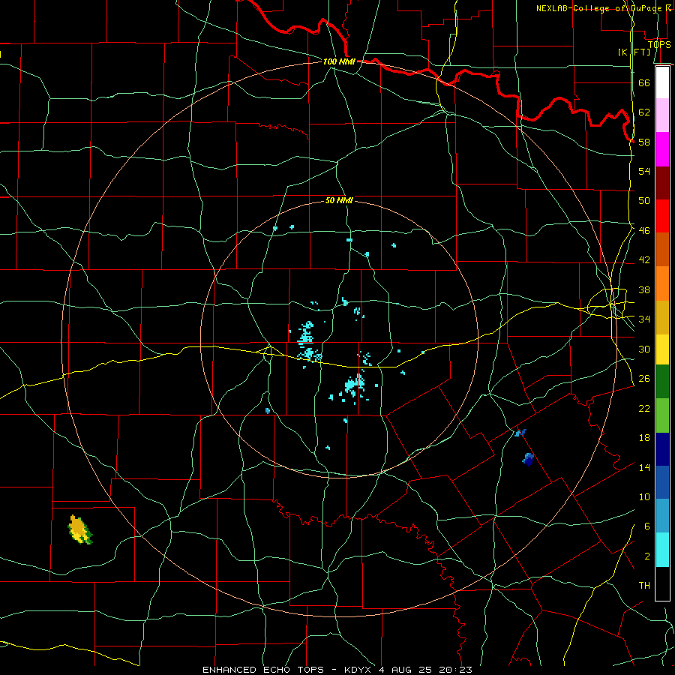The width and height of the screenshot is (675, 675).
Task: Click the "TH" threshold label on the scale
Action: pos(644,586)
